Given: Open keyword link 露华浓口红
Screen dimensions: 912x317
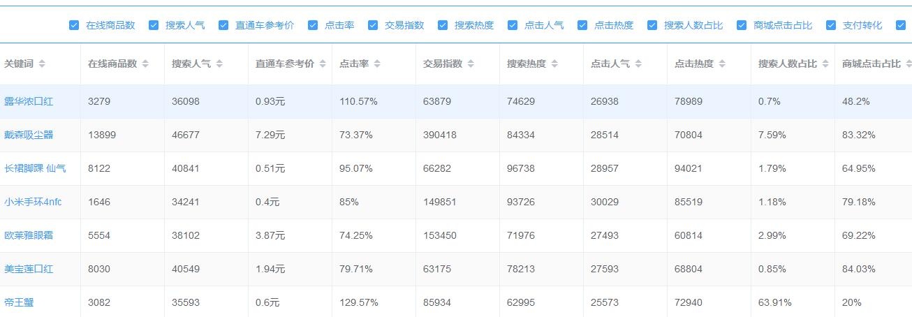Looking at the screenshot, I should (29, 101).
